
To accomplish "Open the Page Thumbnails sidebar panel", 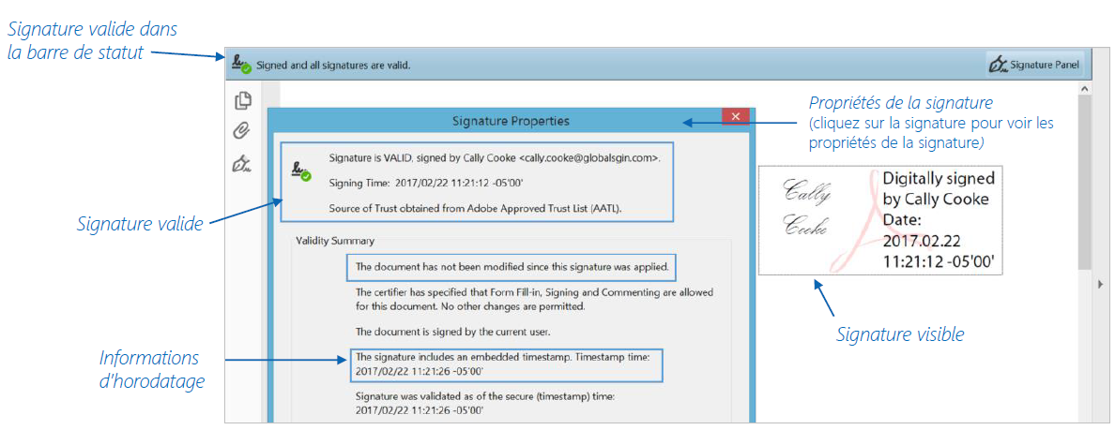I will tap(242, 100).
